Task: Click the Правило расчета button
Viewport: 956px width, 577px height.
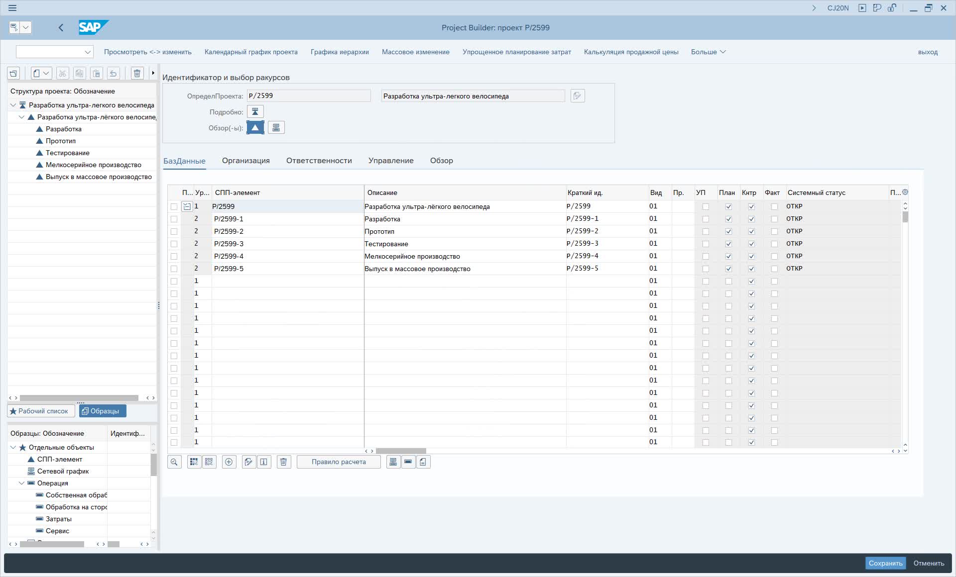Action: [x=339, y=462]
